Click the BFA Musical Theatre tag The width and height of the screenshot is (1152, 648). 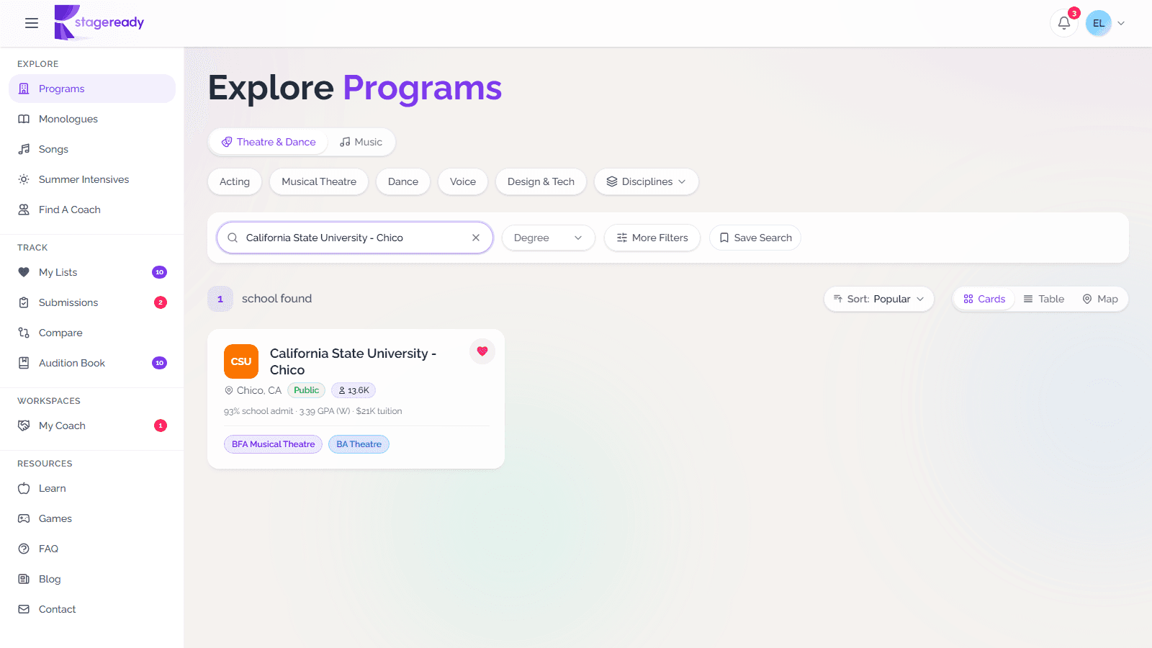click(273, 444)
